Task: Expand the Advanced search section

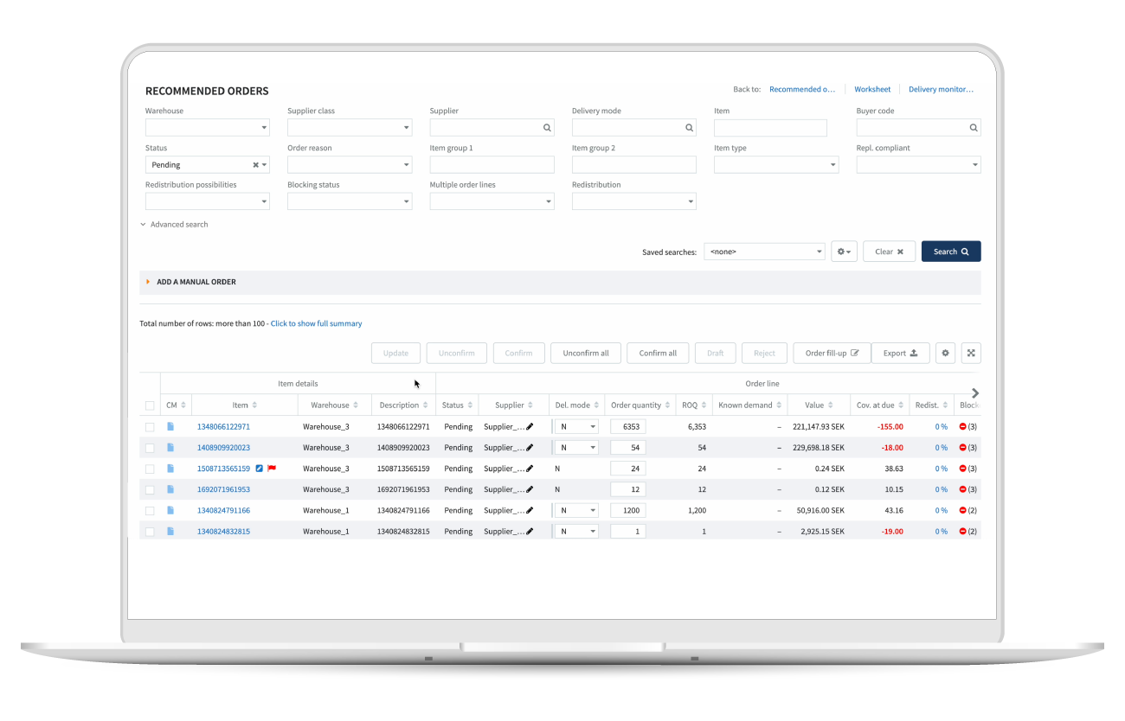Action: click(x=174, y=225)
